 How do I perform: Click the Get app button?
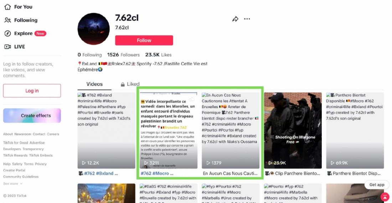tap(377, 185)
